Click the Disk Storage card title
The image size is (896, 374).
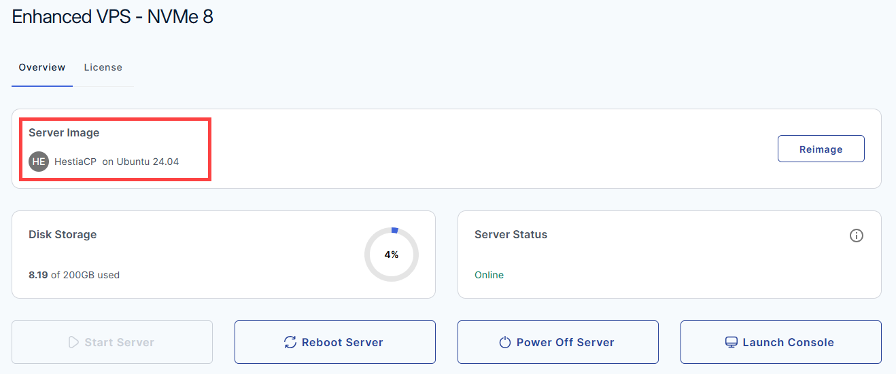coord(63,234)
